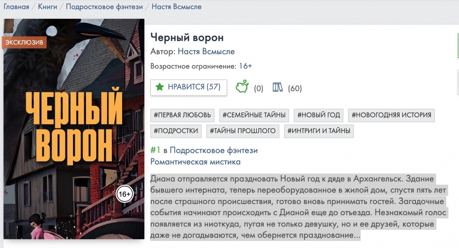Image resolution: width=459 pixels, height=248 pixels.
Task: Click the library books icon
Action: (x=277, y=87)
